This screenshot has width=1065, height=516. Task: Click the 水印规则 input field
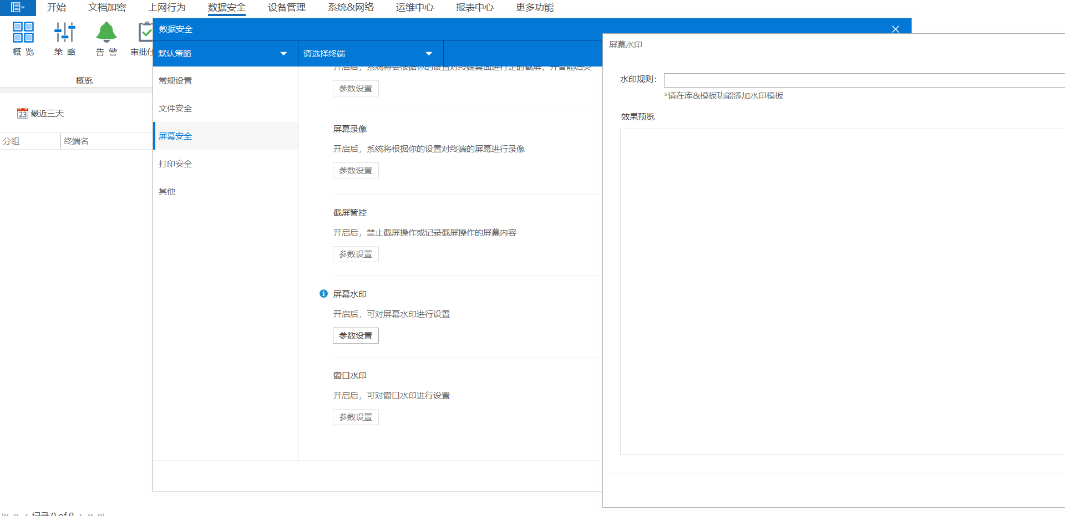tap(863, 80)
